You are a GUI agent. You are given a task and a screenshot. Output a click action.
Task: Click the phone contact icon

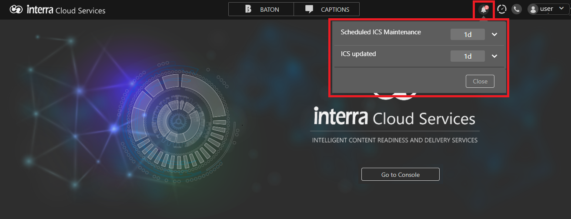point(517,9)
